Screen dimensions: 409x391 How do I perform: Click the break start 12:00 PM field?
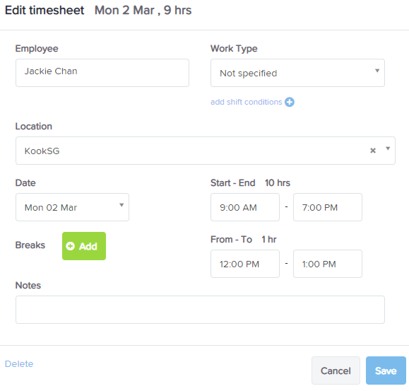coord(245,264)
